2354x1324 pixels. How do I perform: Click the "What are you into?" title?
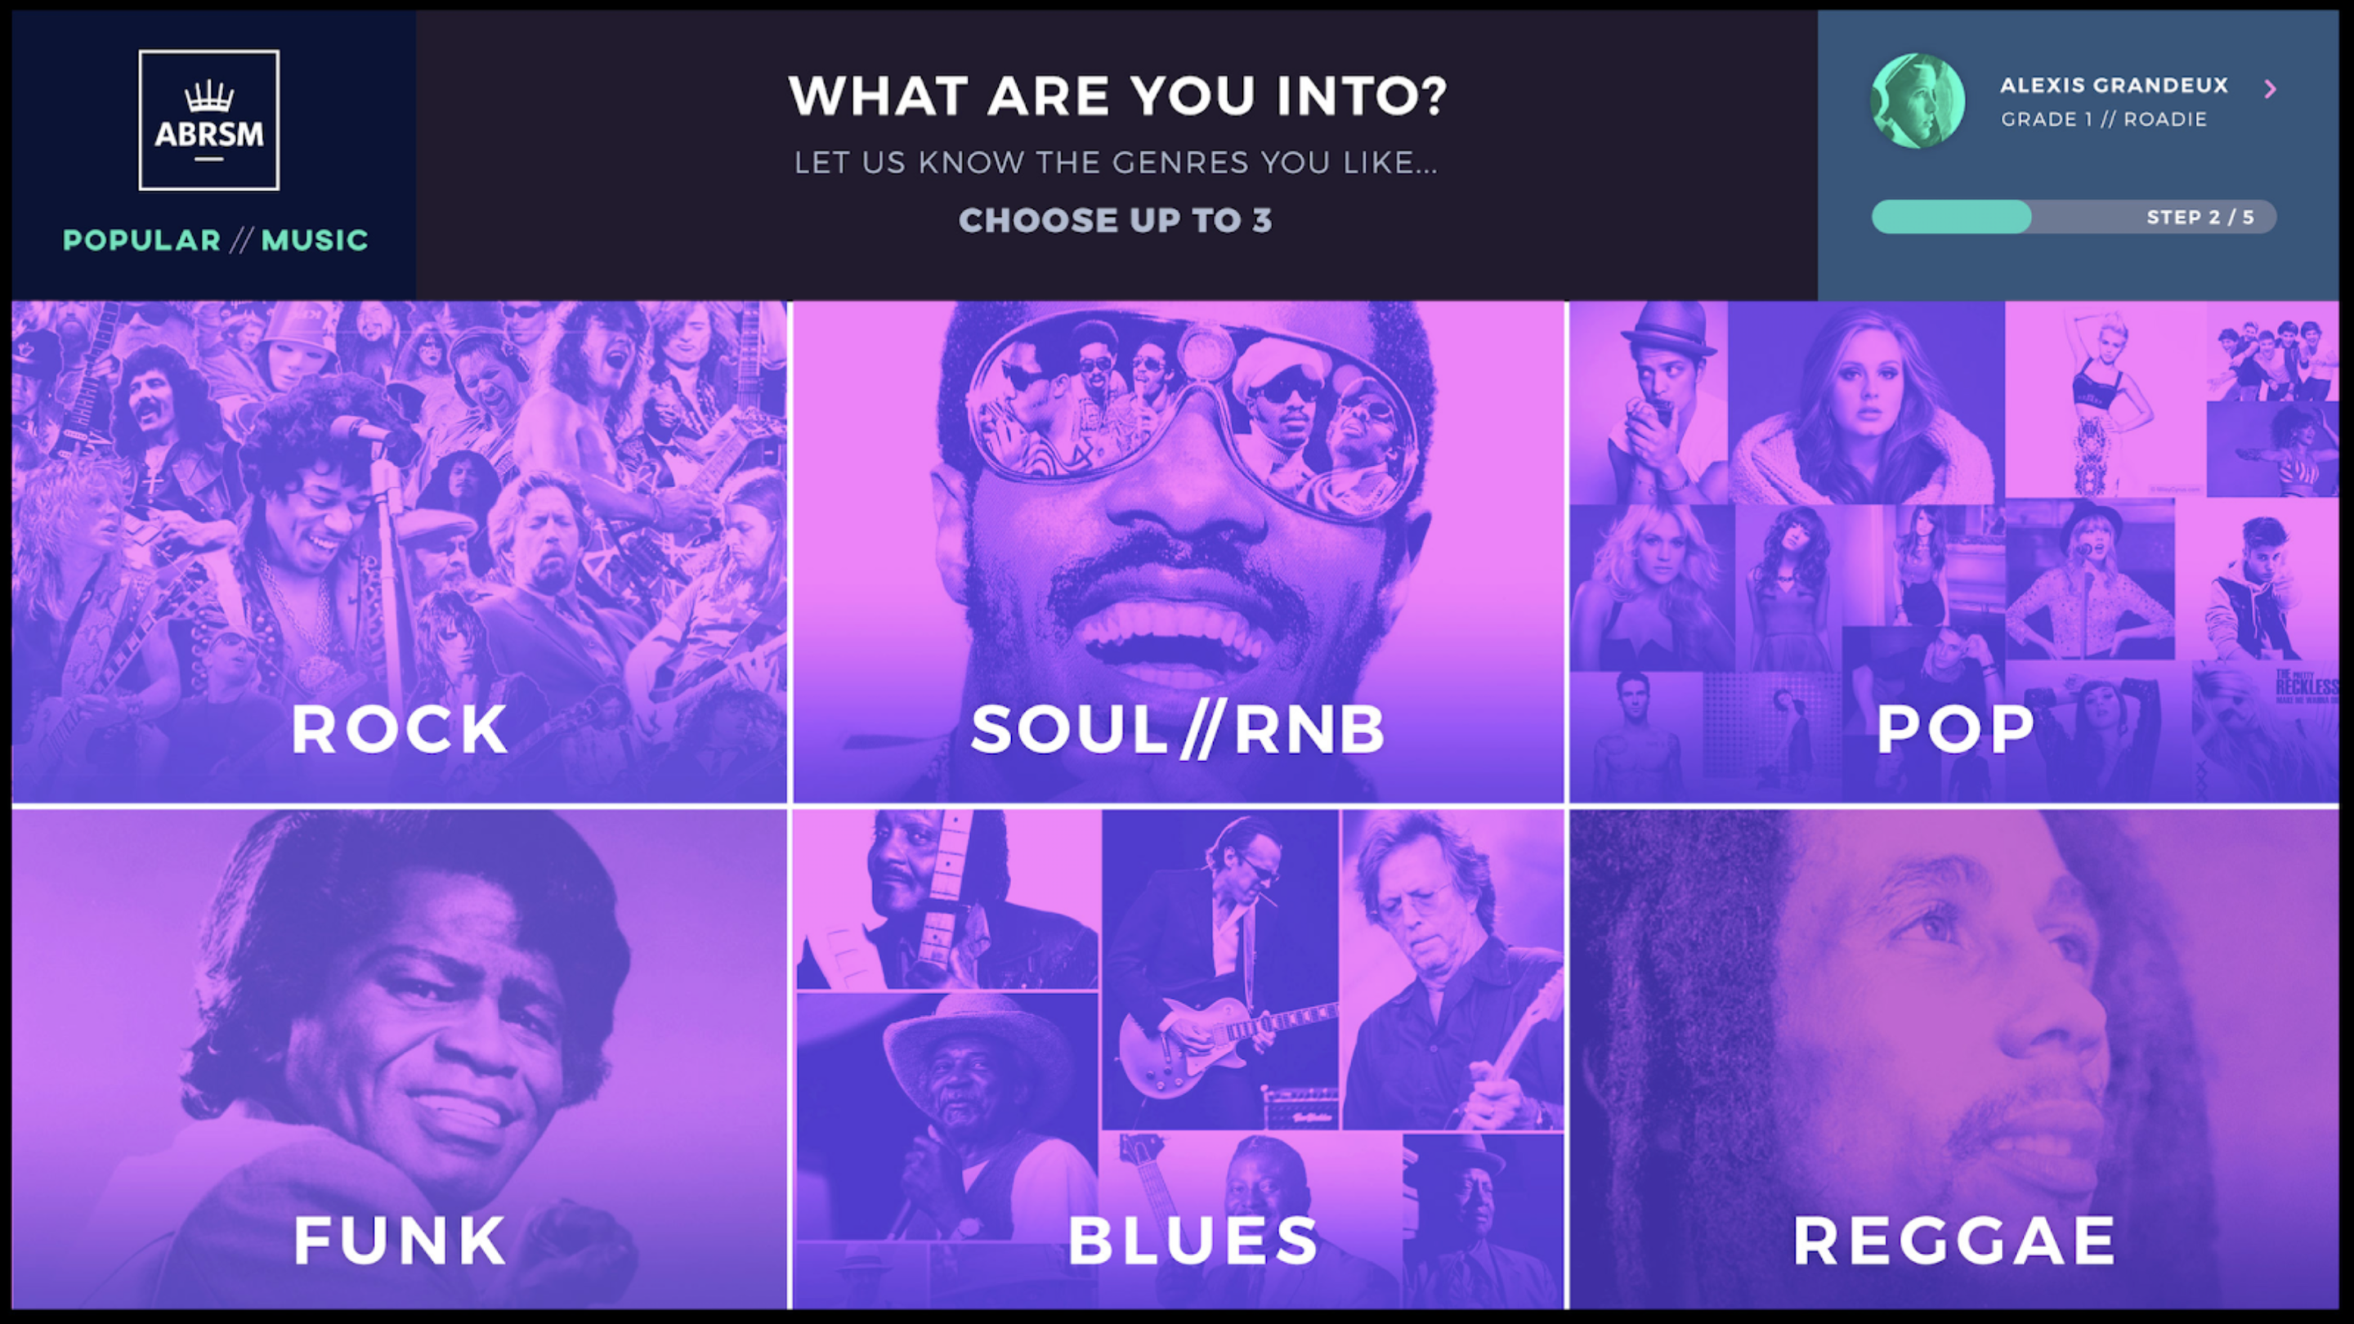1117,95
